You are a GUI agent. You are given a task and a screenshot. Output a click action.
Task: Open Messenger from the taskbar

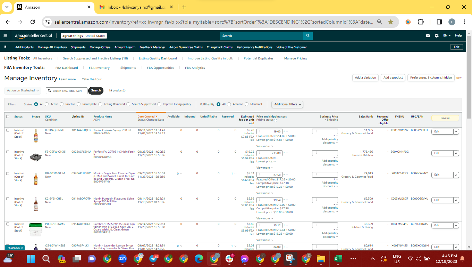click(245, 259)
